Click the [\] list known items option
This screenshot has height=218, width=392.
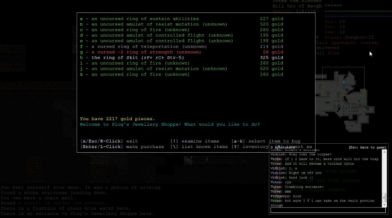(199, 147)
